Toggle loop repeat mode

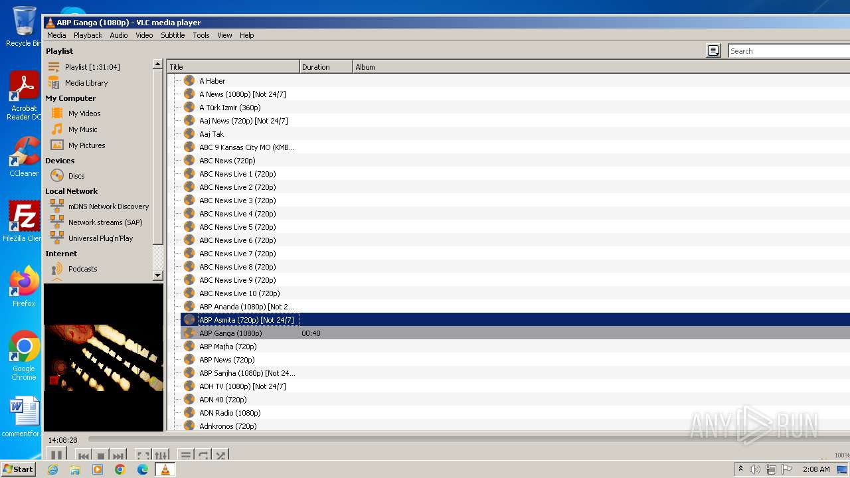click(x=203, y=455)
